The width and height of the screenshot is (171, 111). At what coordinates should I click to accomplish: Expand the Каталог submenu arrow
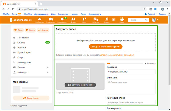48,67
